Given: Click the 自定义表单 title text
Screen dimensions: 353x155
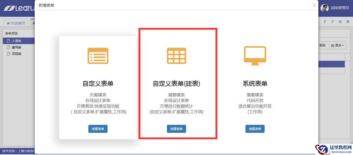Looking at the screenshot, I should [98, 84].
